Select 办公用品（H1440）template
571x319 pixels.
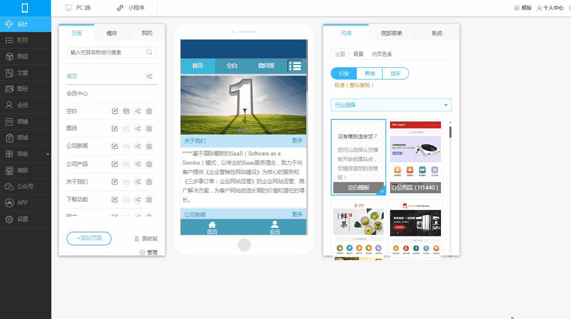pyautogui.click(x=415, y=157)
